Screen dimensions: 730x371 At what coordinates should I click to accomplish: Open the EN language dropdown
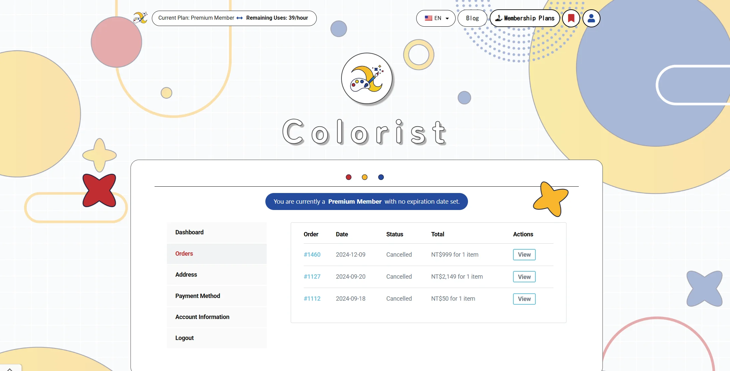coord(436,18)
